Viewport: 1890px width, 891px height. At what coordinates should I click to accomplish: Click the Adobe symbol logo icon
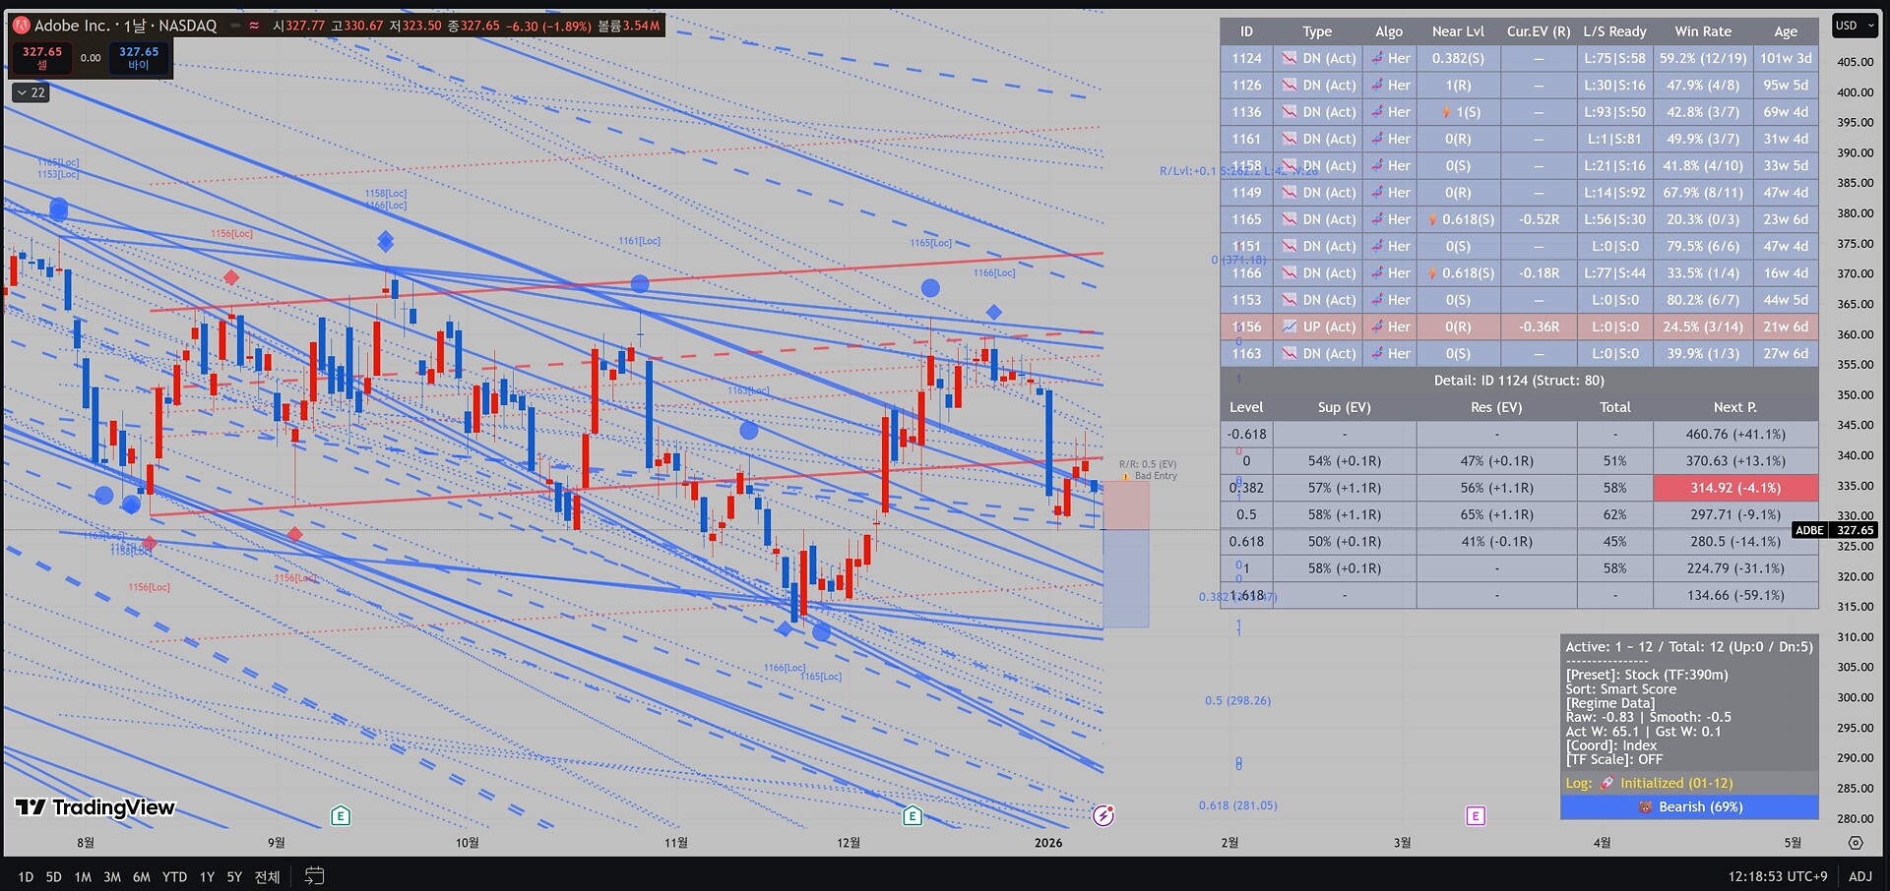pyautogui.click(x=21, y=26)
